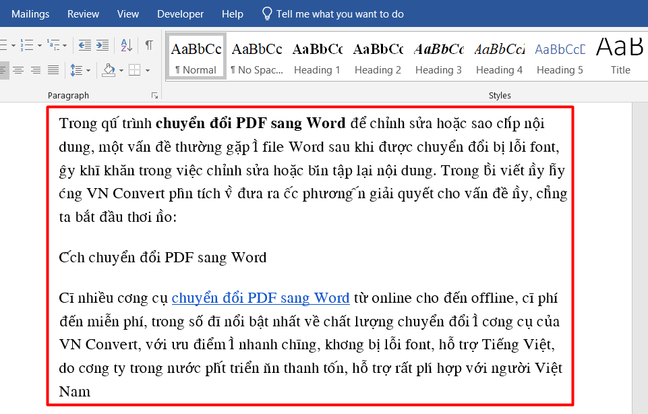Viewport: 648px width, 414px height.
Task: Switch to the Developer tab
Action: [x=180, y=13]
